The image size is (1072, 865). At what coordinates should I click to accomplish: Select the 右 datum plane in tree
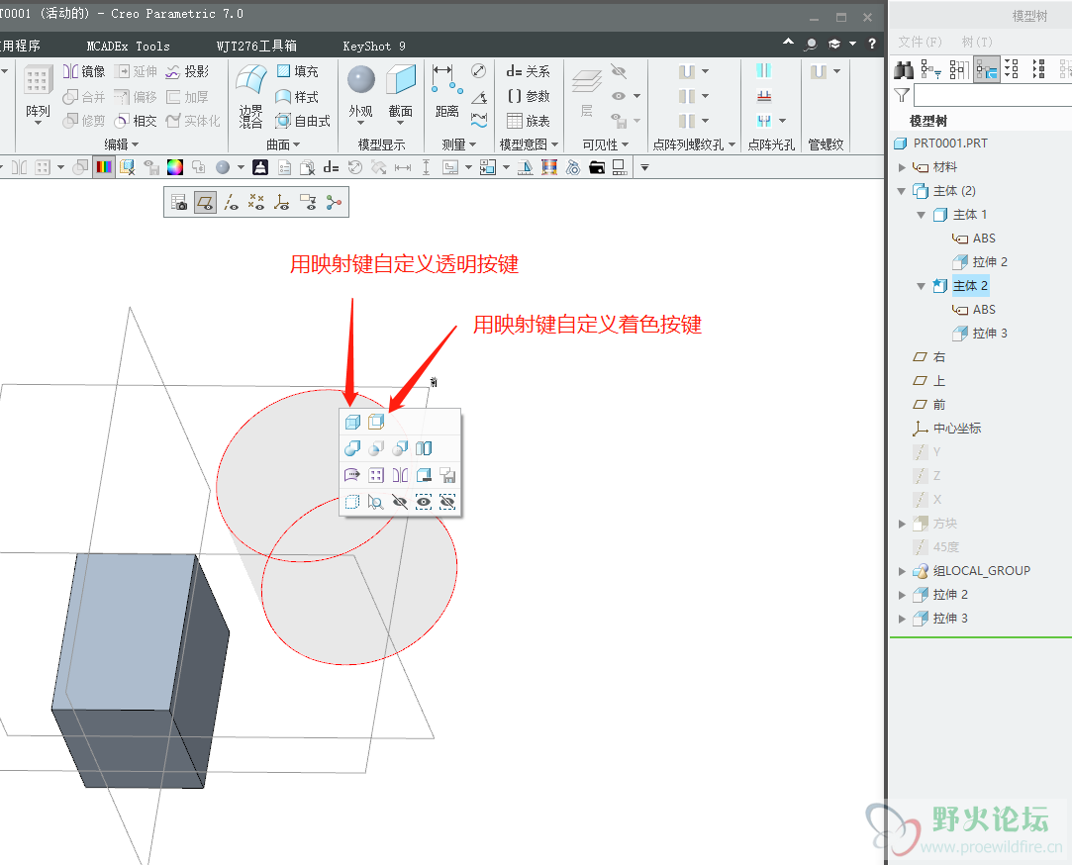coord(938,357)
